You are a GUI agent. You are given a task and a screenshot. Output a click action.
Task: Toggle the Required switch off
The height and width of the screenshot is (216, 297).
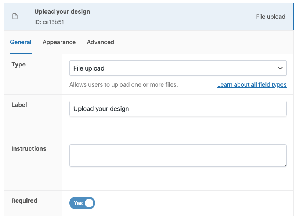coord(82,203)
